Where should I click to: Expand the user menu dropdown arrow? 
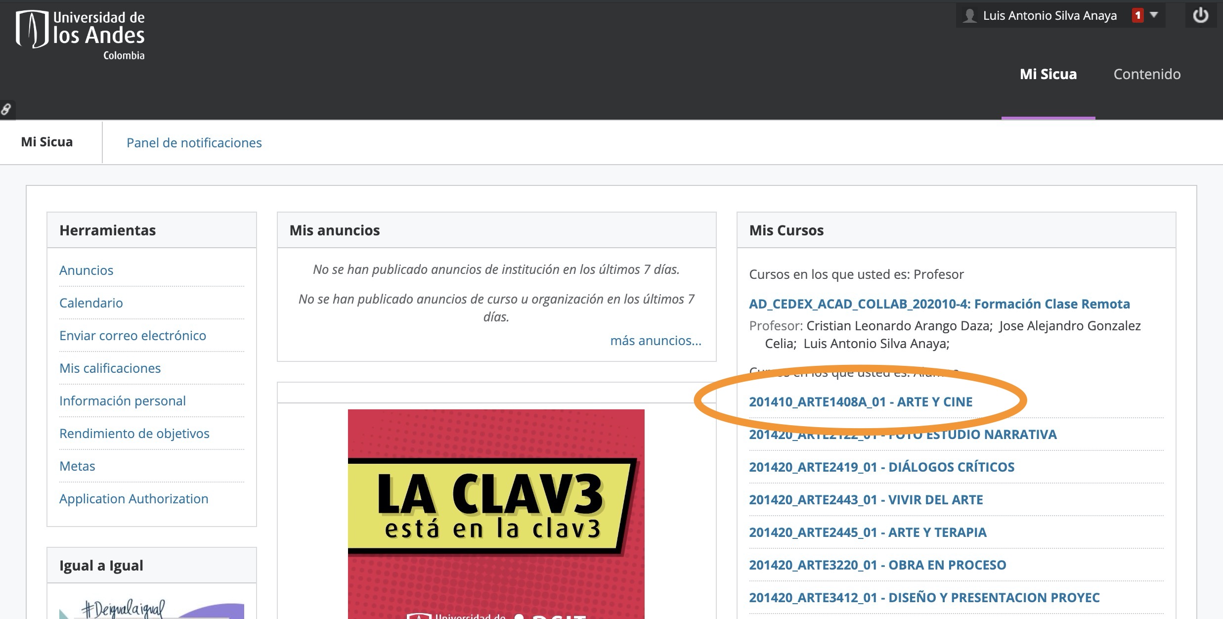tap(1154, 15)
